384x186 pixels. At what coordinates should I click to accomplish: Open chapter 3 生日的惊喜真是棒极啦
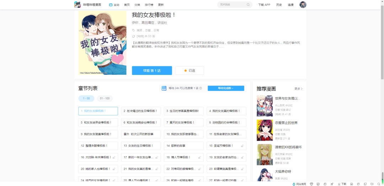point(184,111)
